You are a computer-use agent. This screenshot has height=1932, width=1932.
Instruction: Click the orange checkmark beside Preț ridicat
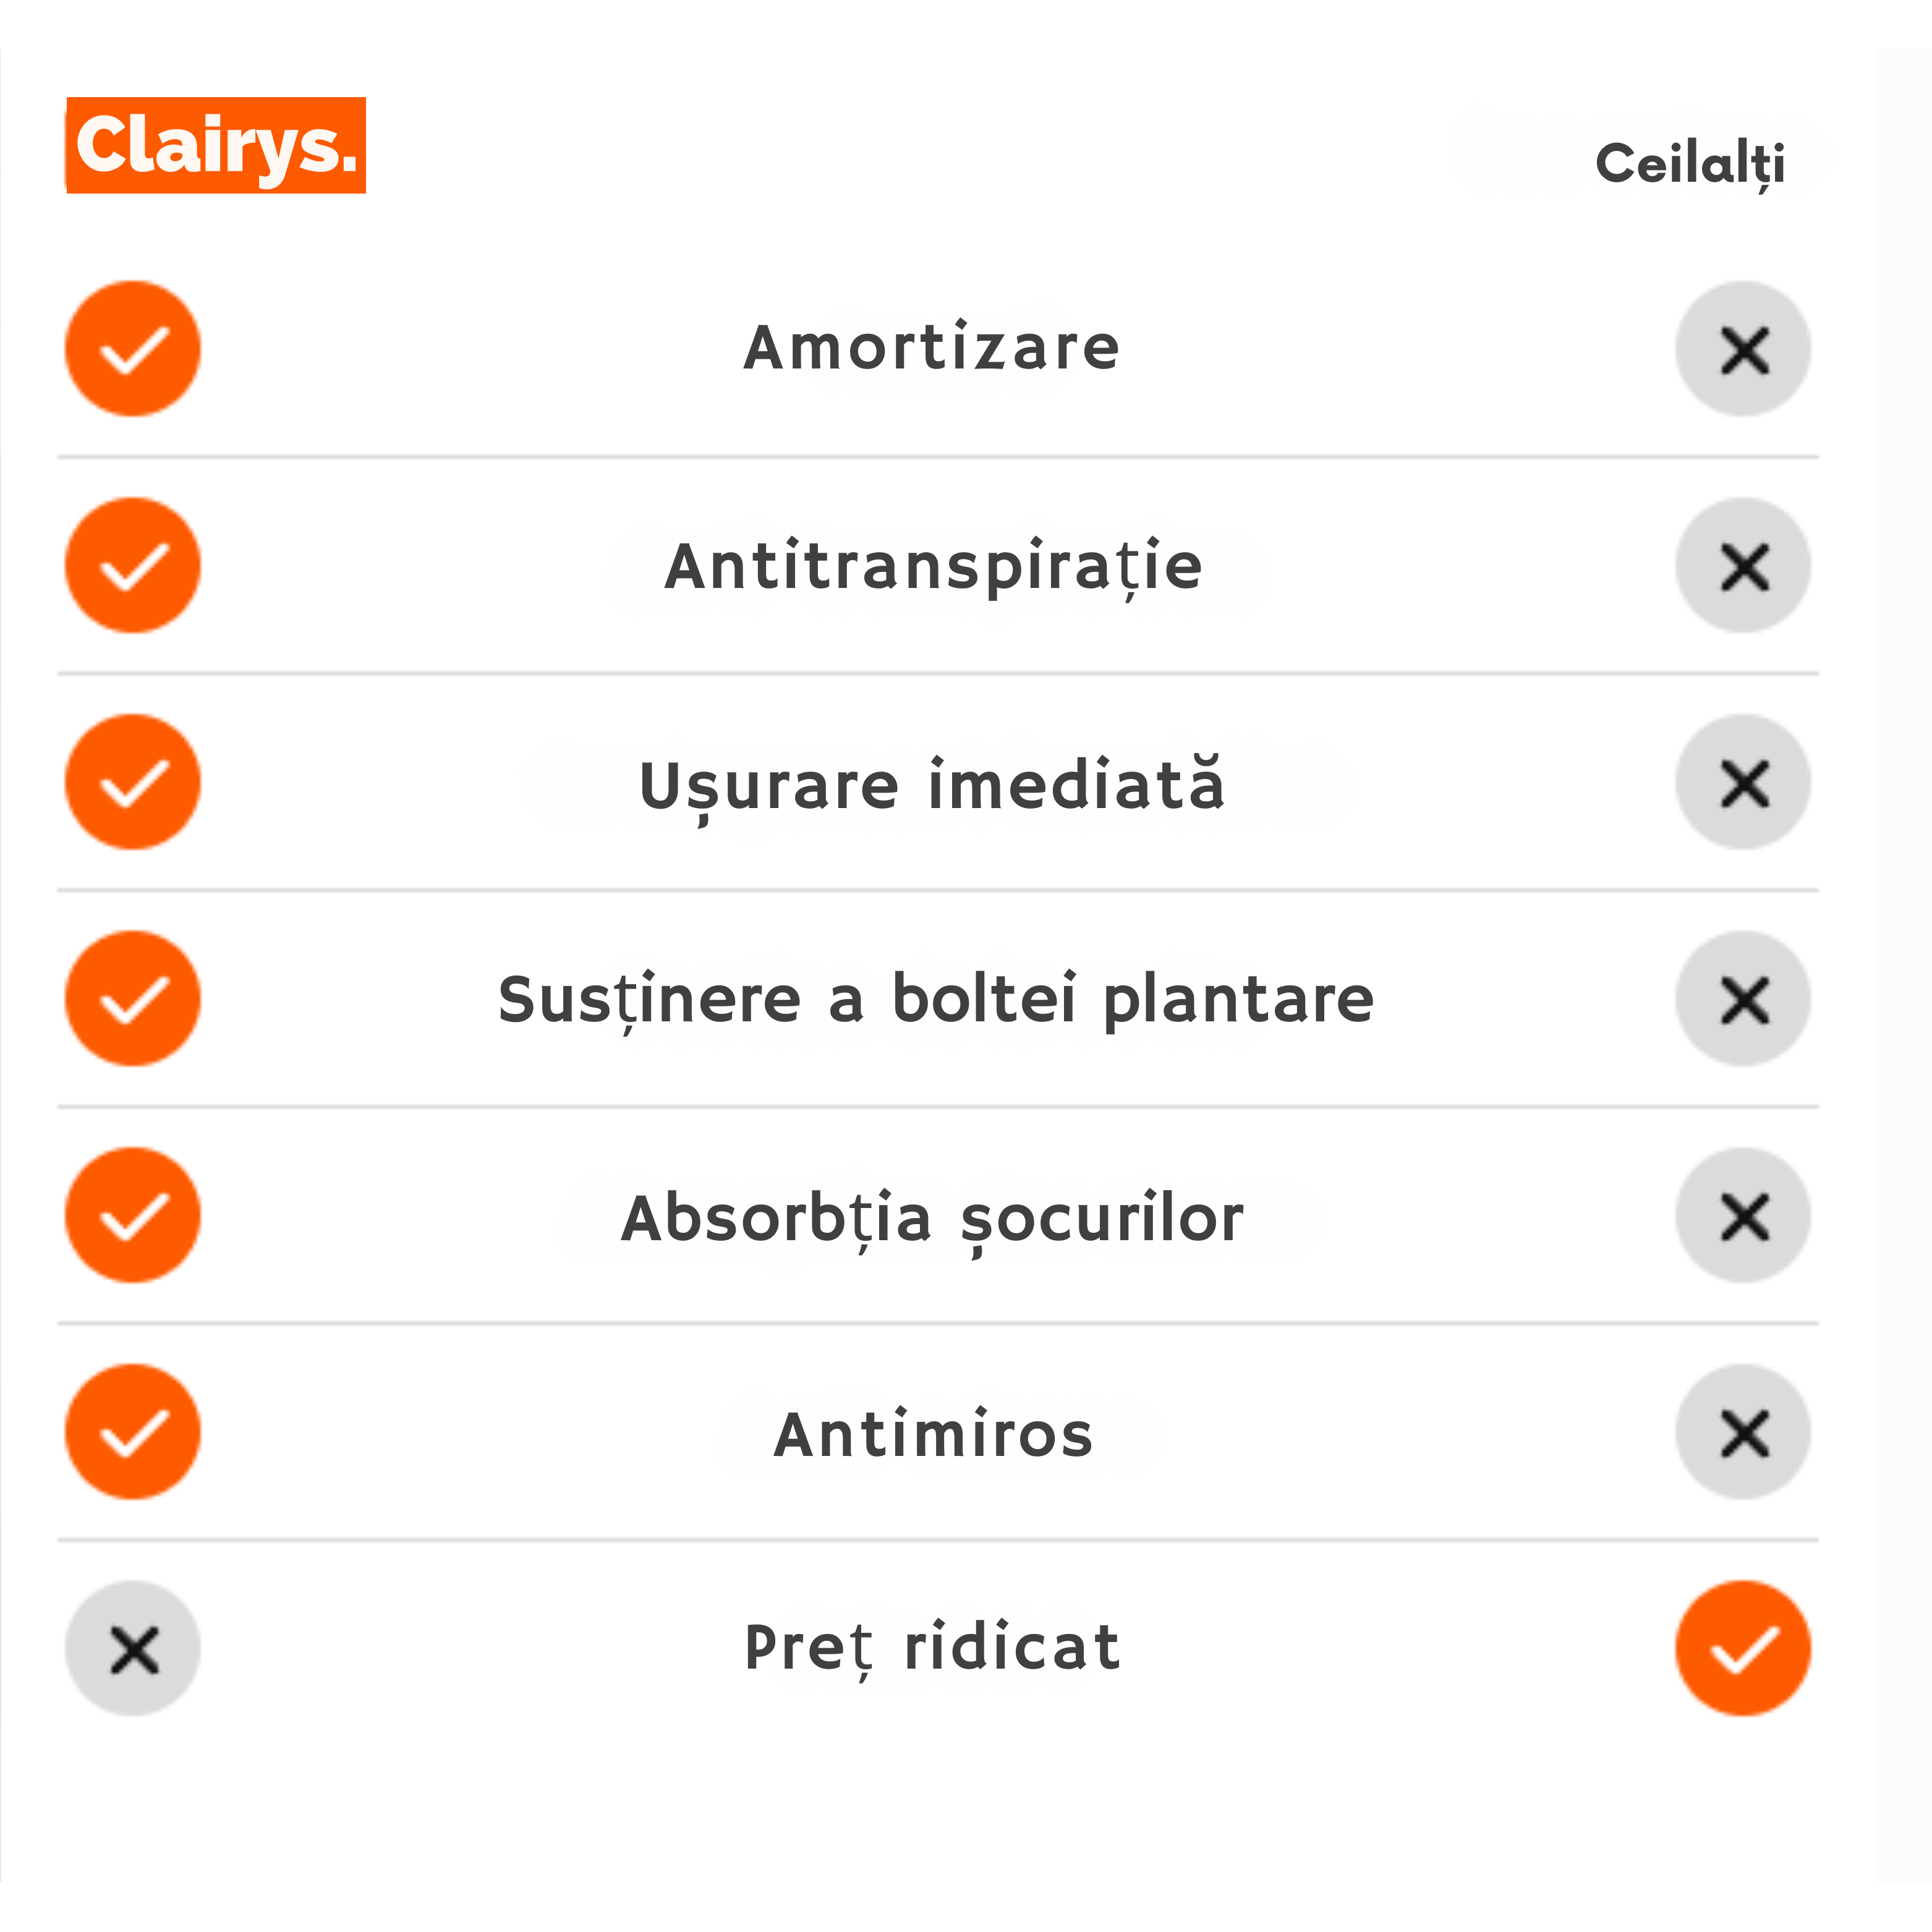pos(1743,1649)
